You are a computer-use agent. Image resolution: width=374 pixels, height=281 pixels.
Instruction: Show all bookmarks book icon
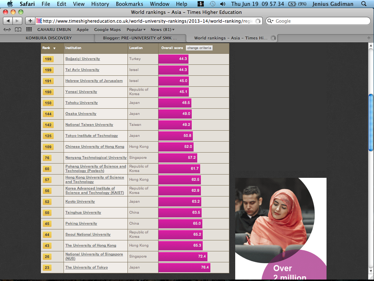coord(18,30)
